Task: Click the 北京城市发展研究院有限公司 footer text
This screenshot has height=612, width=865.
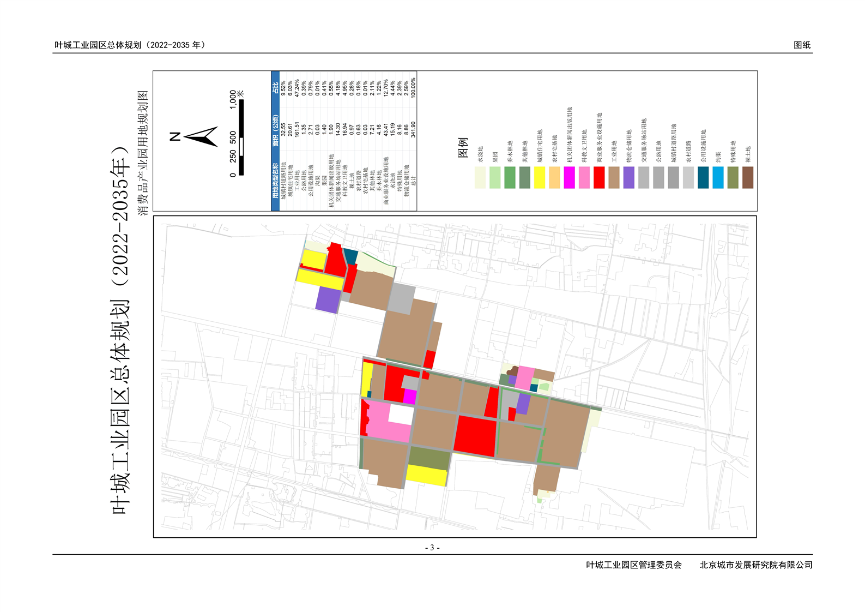Action: (x=756, y=565)
